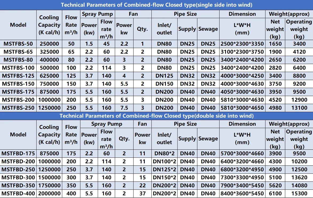Screen dimensions: 313x198
Task: Click inlet/outlet DN125*2
Action: point(164,169)
